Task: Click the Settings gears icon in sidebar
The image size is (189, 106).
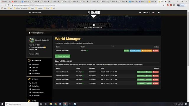Action: coord(29,79)
